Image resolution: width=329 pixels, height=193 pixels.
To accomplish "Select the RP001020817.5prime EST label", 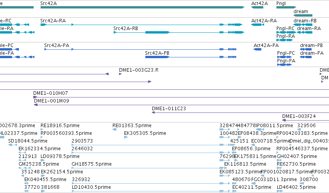I will click(286, 172).
